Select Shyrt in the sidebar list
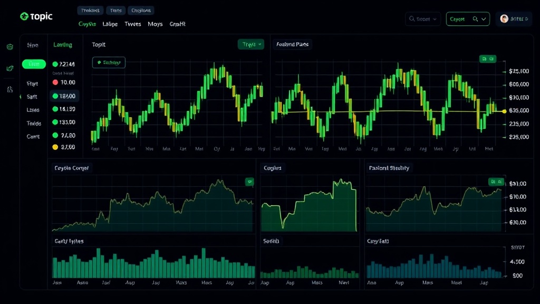The height and width of the screenshot is (304, 540). 32,83
